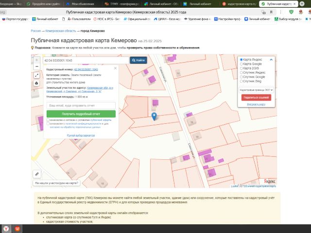Image resolution: width=311 pixels, height=233 pixels.
Task: Check the privacy policy consent checkbox
Action: (x=48, y=123)
